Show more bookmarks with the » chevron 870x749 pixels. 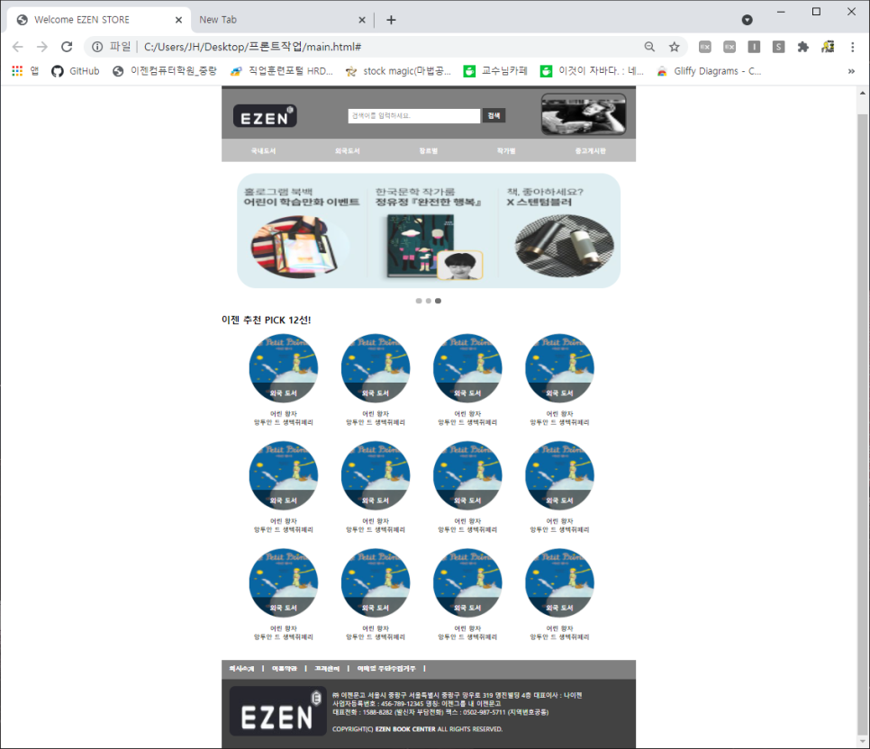(x=851, y=71)
